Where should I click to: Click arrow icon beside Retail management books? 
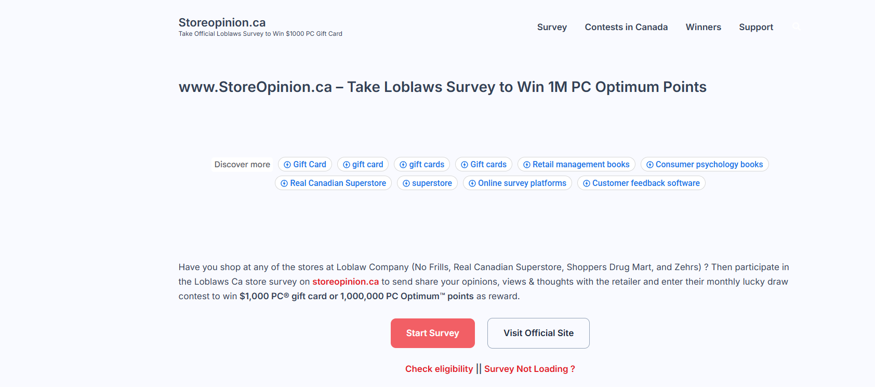click(527, 165)
